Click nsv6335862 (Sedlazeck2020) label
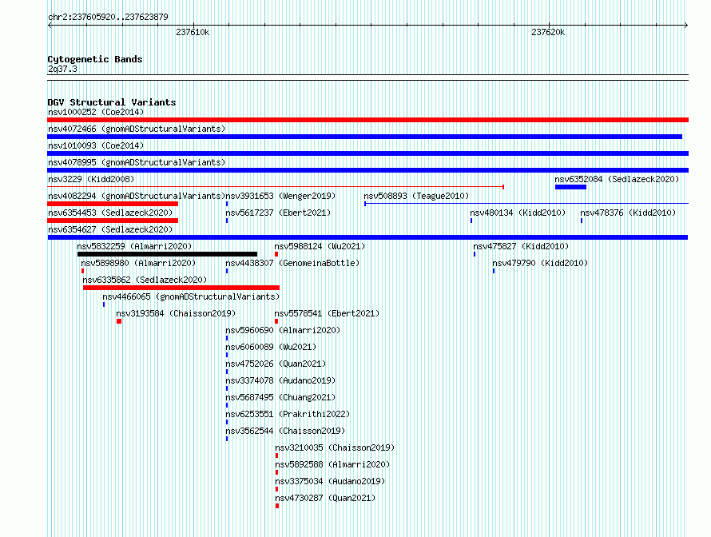The image size is (711, 537). tap(145, 280)
